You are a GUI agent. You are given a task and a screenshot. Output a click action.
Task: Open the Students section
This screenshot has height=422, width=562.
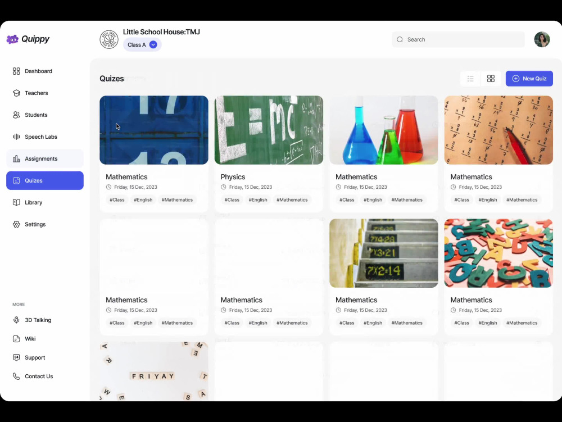pyautogui.click(x=45, y=115)
